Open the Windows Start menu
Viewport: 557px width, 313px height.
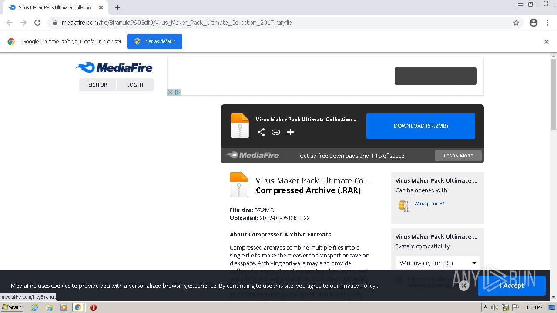coord(12,307)
